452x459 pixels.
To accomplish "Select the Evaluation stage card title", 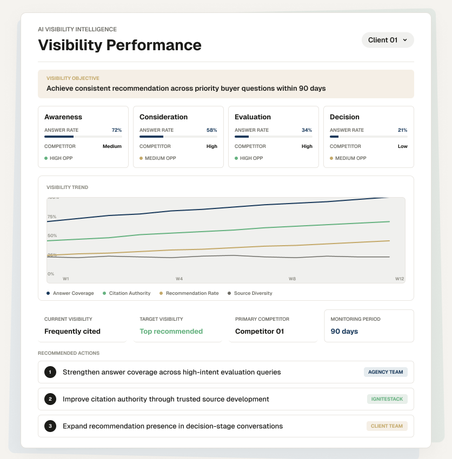I will coord(252,117).
